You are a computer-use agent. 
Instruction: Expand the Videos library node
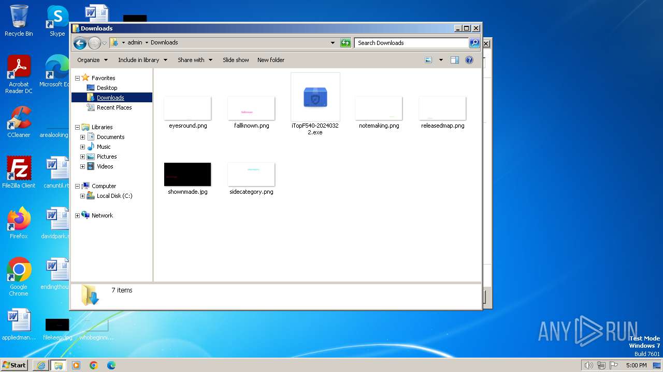coord(82,166)
